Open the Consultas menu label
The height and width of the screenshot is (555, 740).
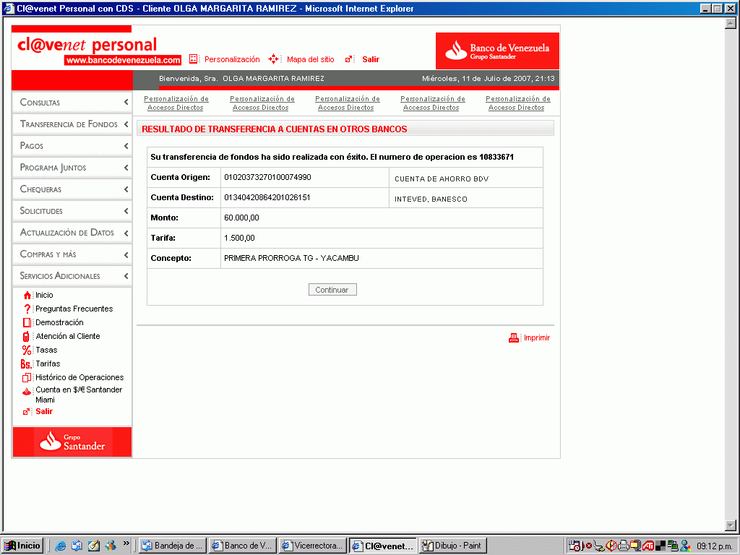[x=40, y=103]
